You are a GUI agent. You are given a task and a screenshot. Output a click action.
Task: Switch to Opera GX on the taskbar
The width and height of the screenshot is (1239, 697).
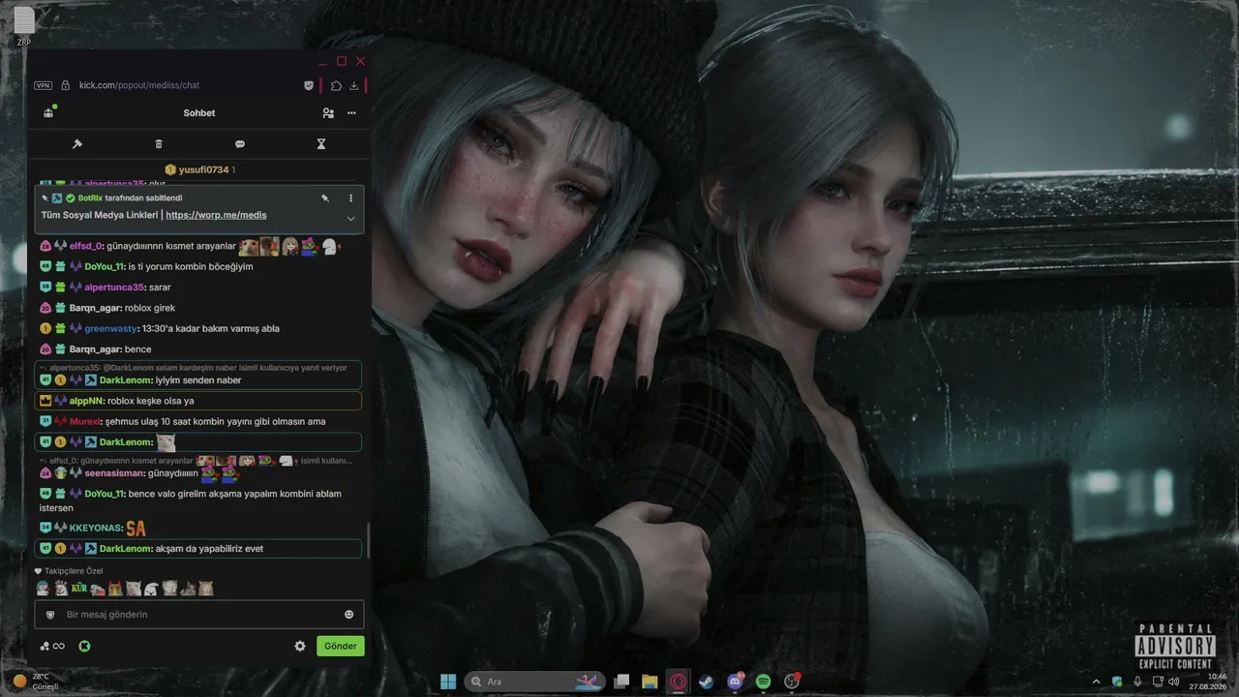click(x=679, y=682)
